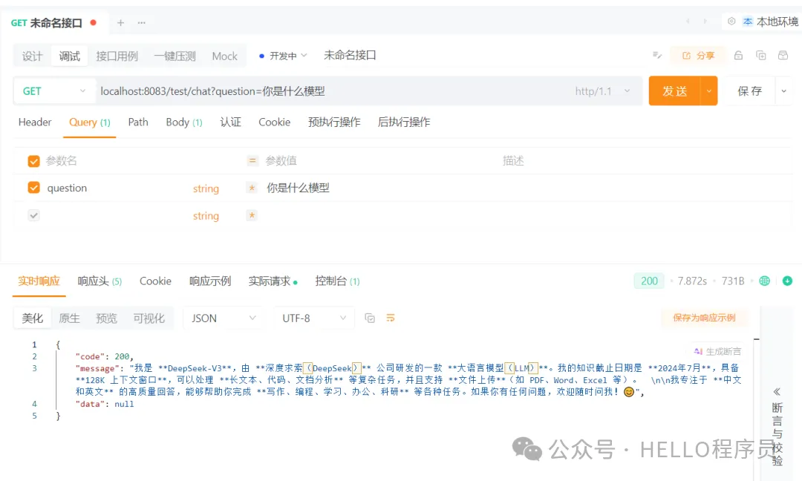802x481 pixels.
Task: Open environment settings with the gear icon
Action: pos(730,22)
